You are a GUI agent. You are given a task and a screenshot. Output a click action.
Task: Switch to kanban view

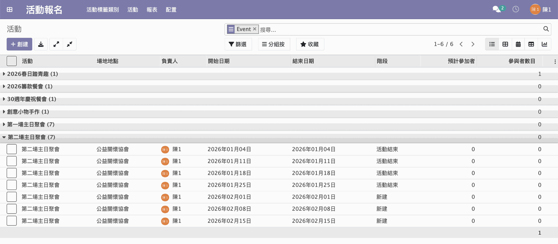point(505,44)
